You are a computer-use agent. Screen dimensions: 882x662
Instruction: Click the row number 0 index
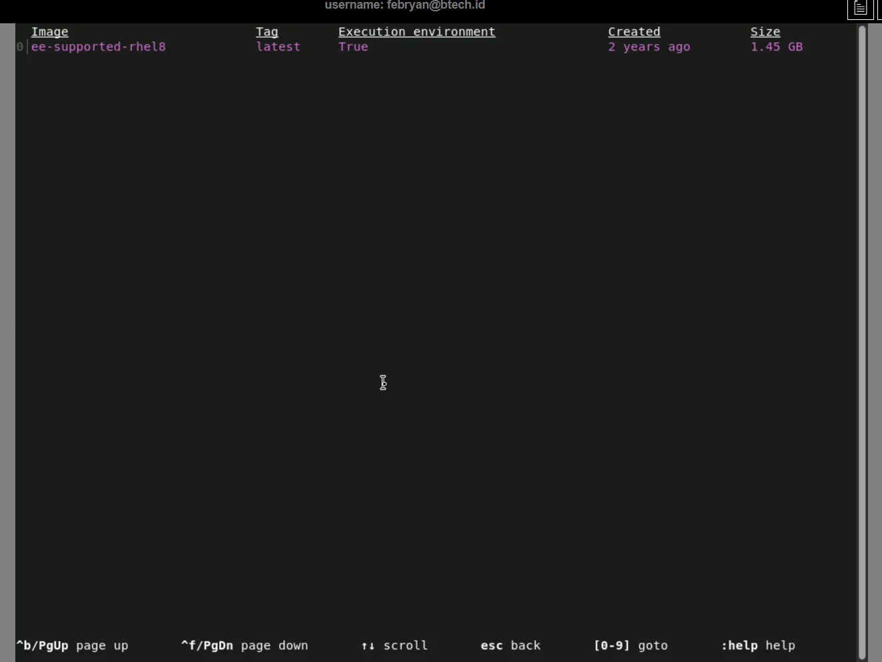click(x=20, y=47)
